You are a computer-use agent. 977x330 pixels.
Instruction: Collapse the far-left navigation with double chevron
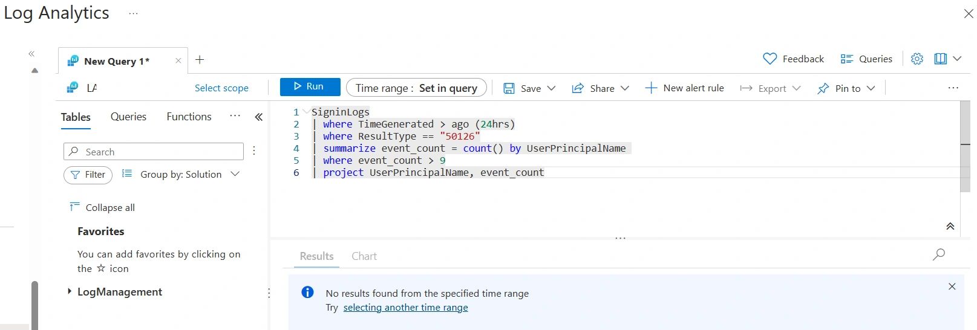coord(31,54)
